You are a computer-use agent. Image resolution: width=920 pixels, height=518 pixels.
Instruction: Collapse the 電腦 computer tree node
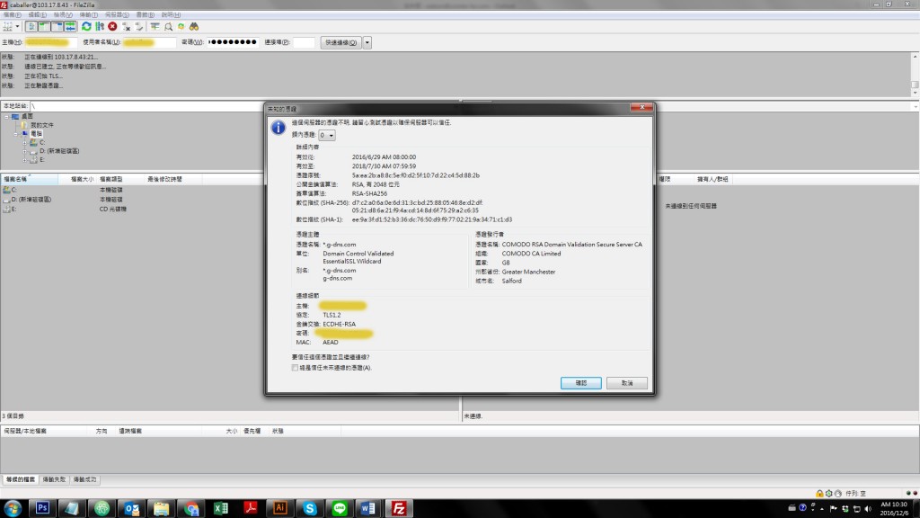(16, 134)
